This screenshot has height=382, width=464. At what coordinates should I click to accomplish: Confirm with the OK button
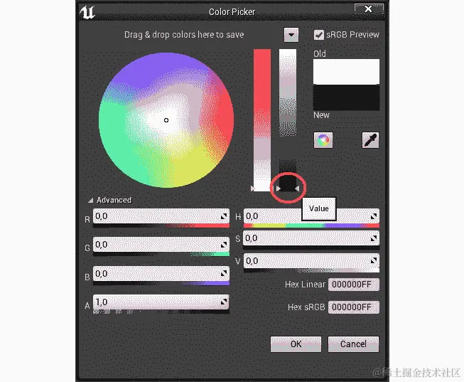pyautogui.click(x=296, y=344)
